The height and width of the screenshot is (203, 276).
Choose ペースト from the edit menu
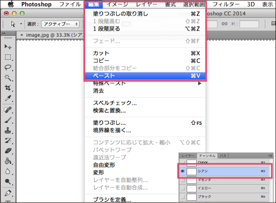[x=145, y=76]
